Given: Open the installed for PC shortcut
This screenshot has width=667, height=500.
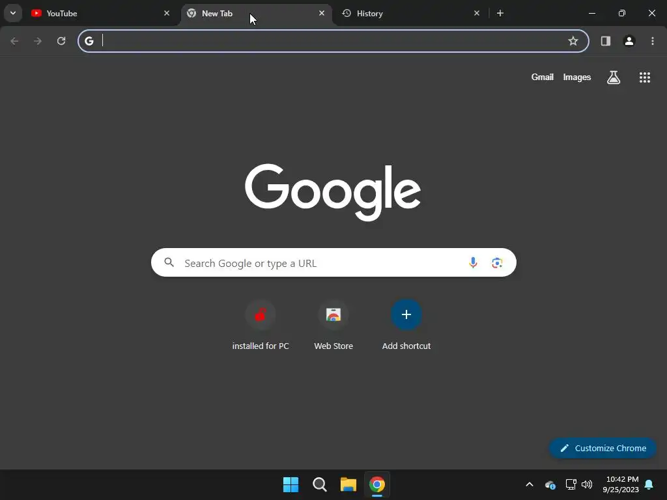Looking at the screenshot, I should (261, 326).
